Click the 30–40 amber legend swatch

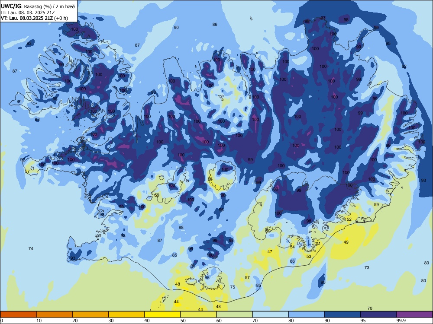[x=126, y=314]
